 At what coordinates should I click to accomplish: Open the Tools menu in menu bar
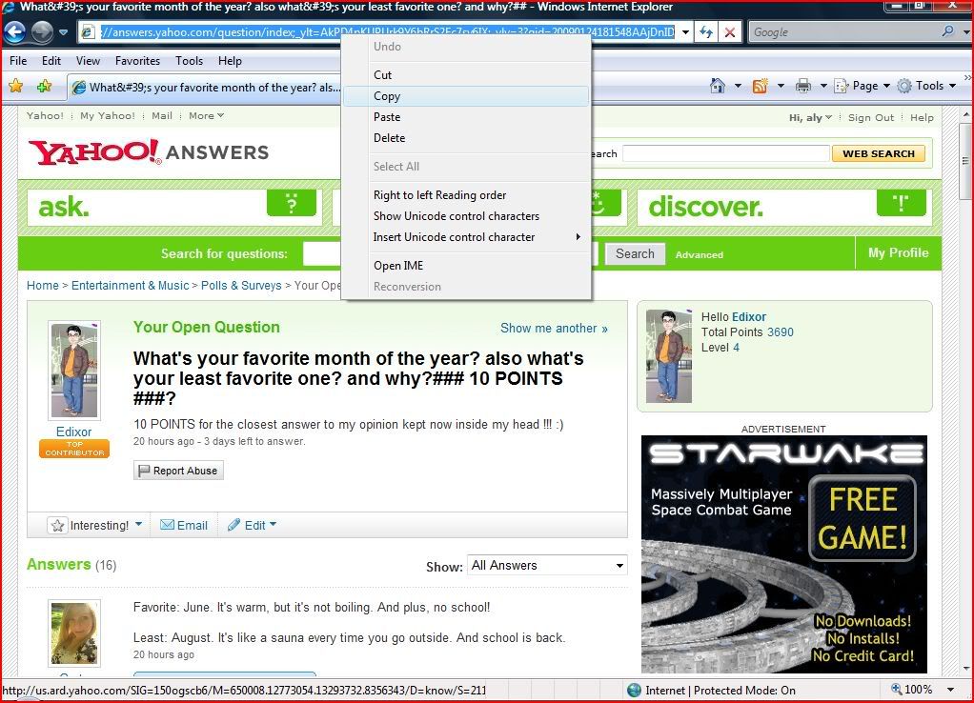[x=189, y=60]
